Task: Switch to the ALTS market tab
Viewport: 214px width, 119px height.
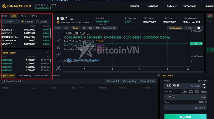Action: tap(23, 16)
